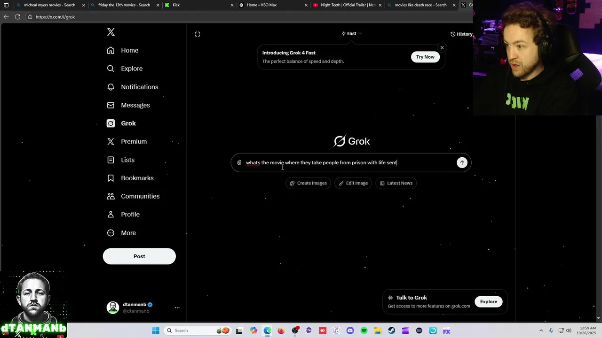The height and width of the screenshot is (338, 602).
Task: Open account options next to dtanmanb
Action: pyautogui.click(x=177, y=307)
